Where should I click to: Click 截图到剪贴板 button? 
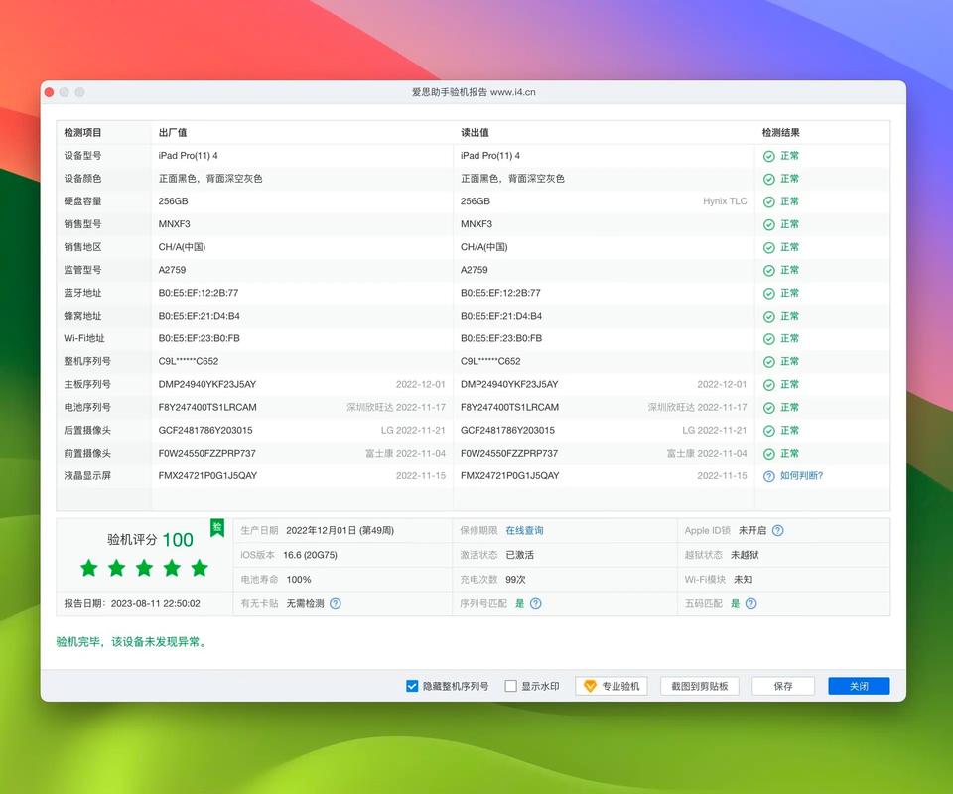700,686
